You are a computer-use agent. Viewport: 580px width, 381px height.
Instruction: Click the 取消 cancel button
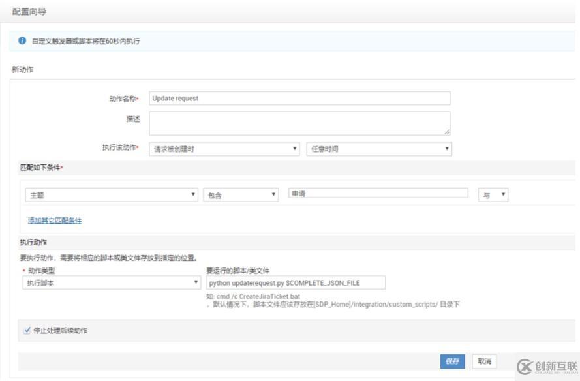[x=484, y=361]
